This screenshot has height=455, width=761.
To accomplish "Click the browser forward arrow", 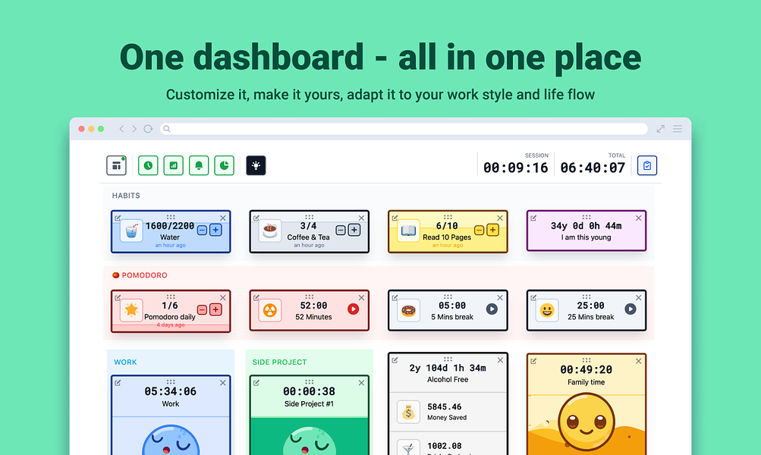I will point(134,129).
